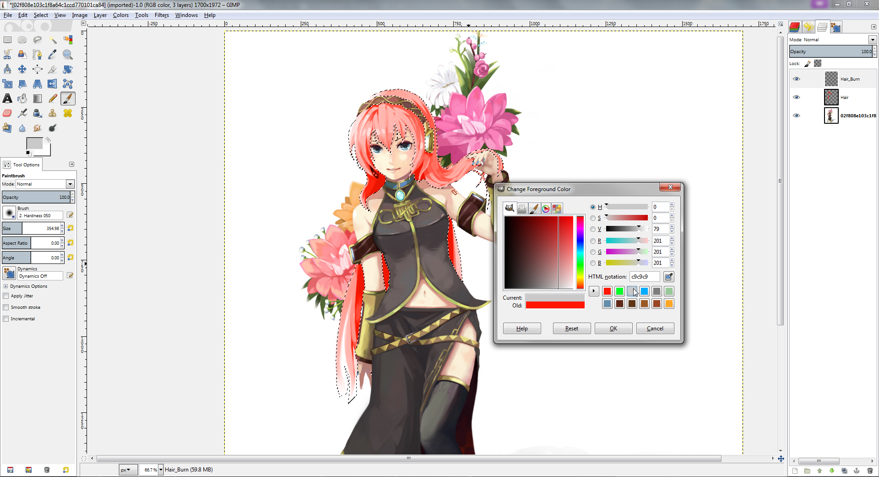Select the Bucket Fill tool

pos(22,99)
